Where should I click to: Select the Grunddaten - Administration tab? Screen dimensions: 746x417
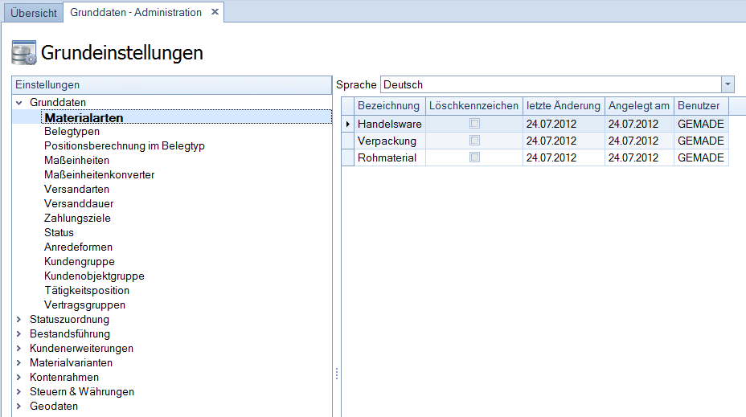(x=135, y=13)
